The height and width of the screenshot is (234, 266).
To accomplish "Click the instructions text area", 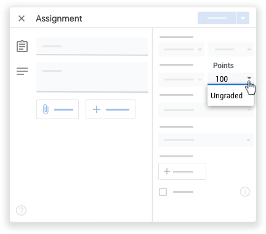I will (x=92, y=77).
